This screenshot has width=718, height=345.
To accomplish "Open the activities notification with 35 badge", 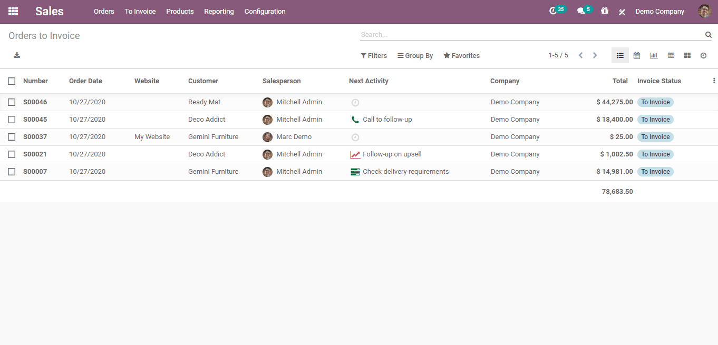I will [x=554, y=11].
